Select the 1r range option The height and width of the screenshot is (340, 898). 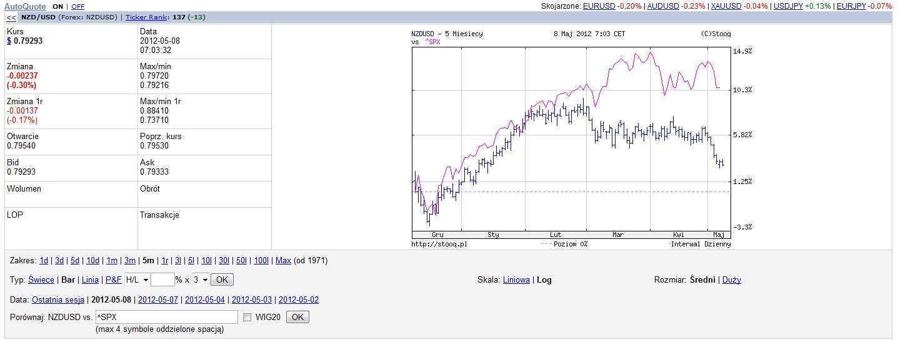(x=165, y=260)
